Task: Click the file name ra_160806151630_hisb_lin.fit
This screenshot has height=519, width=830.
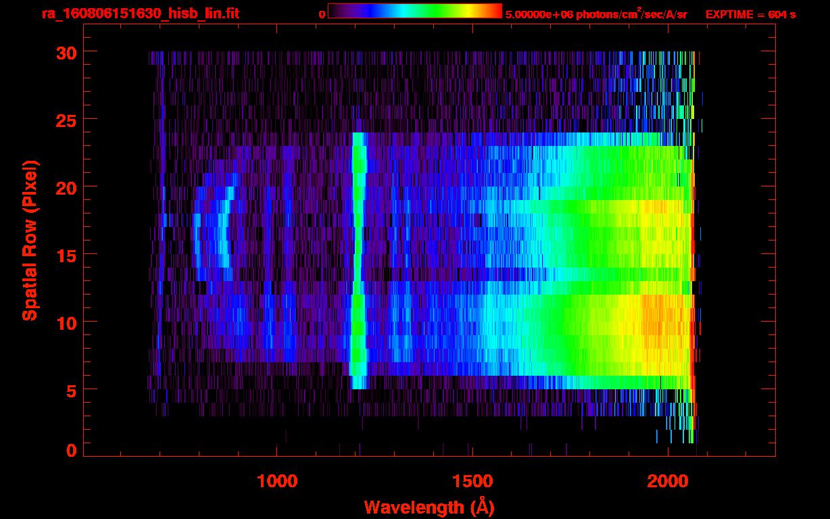Action: coord(140,14)
